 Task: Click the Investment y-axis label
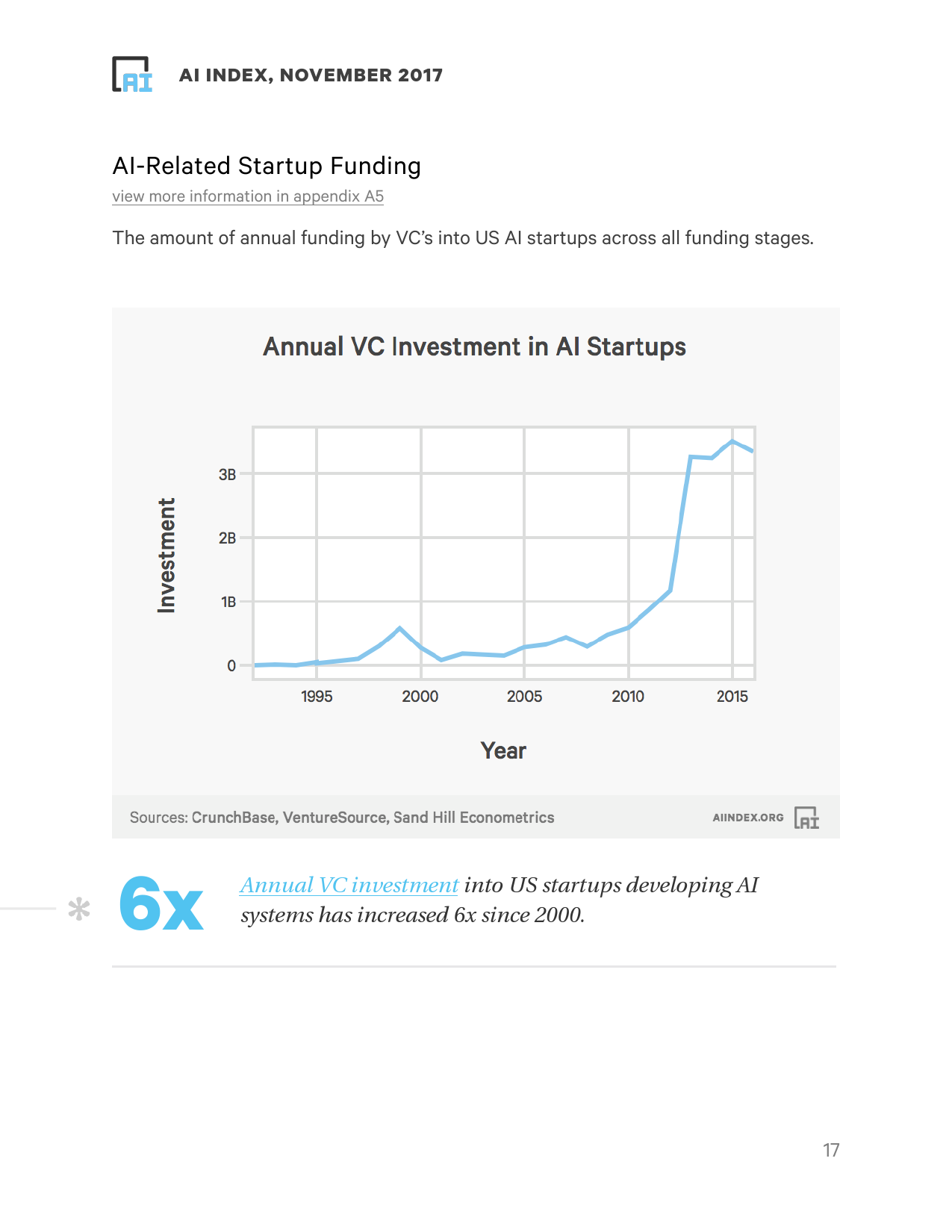coord(167,556)
